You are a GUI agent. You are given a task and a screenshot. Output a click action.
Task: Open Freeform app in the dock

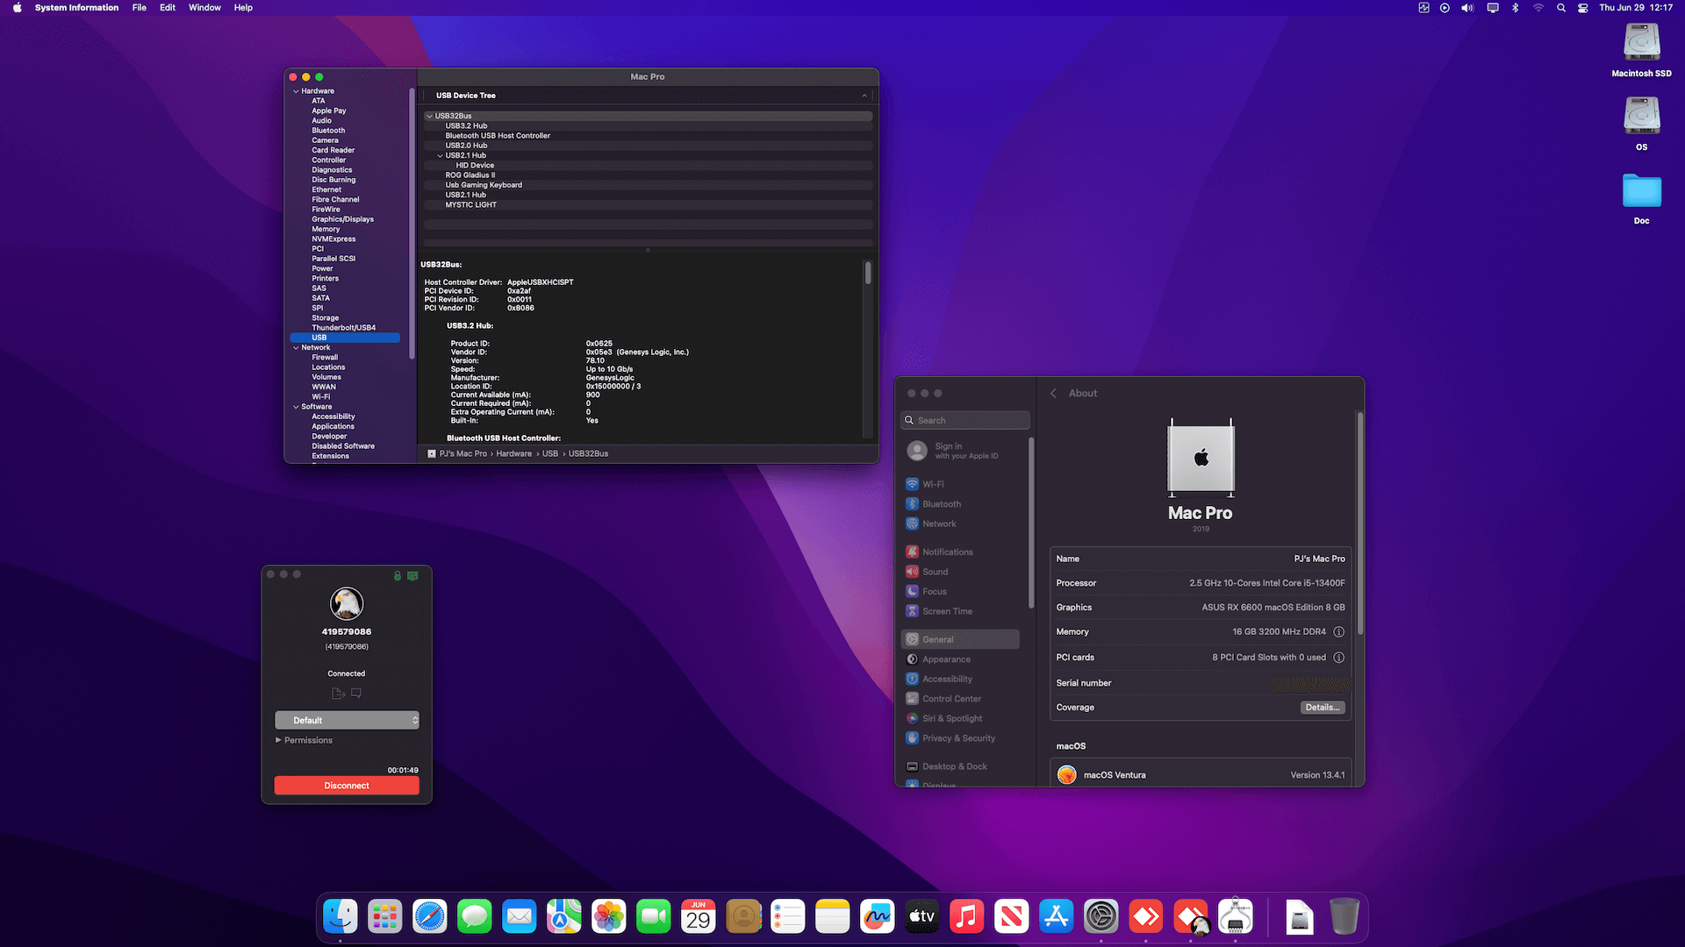pos(878,917)
